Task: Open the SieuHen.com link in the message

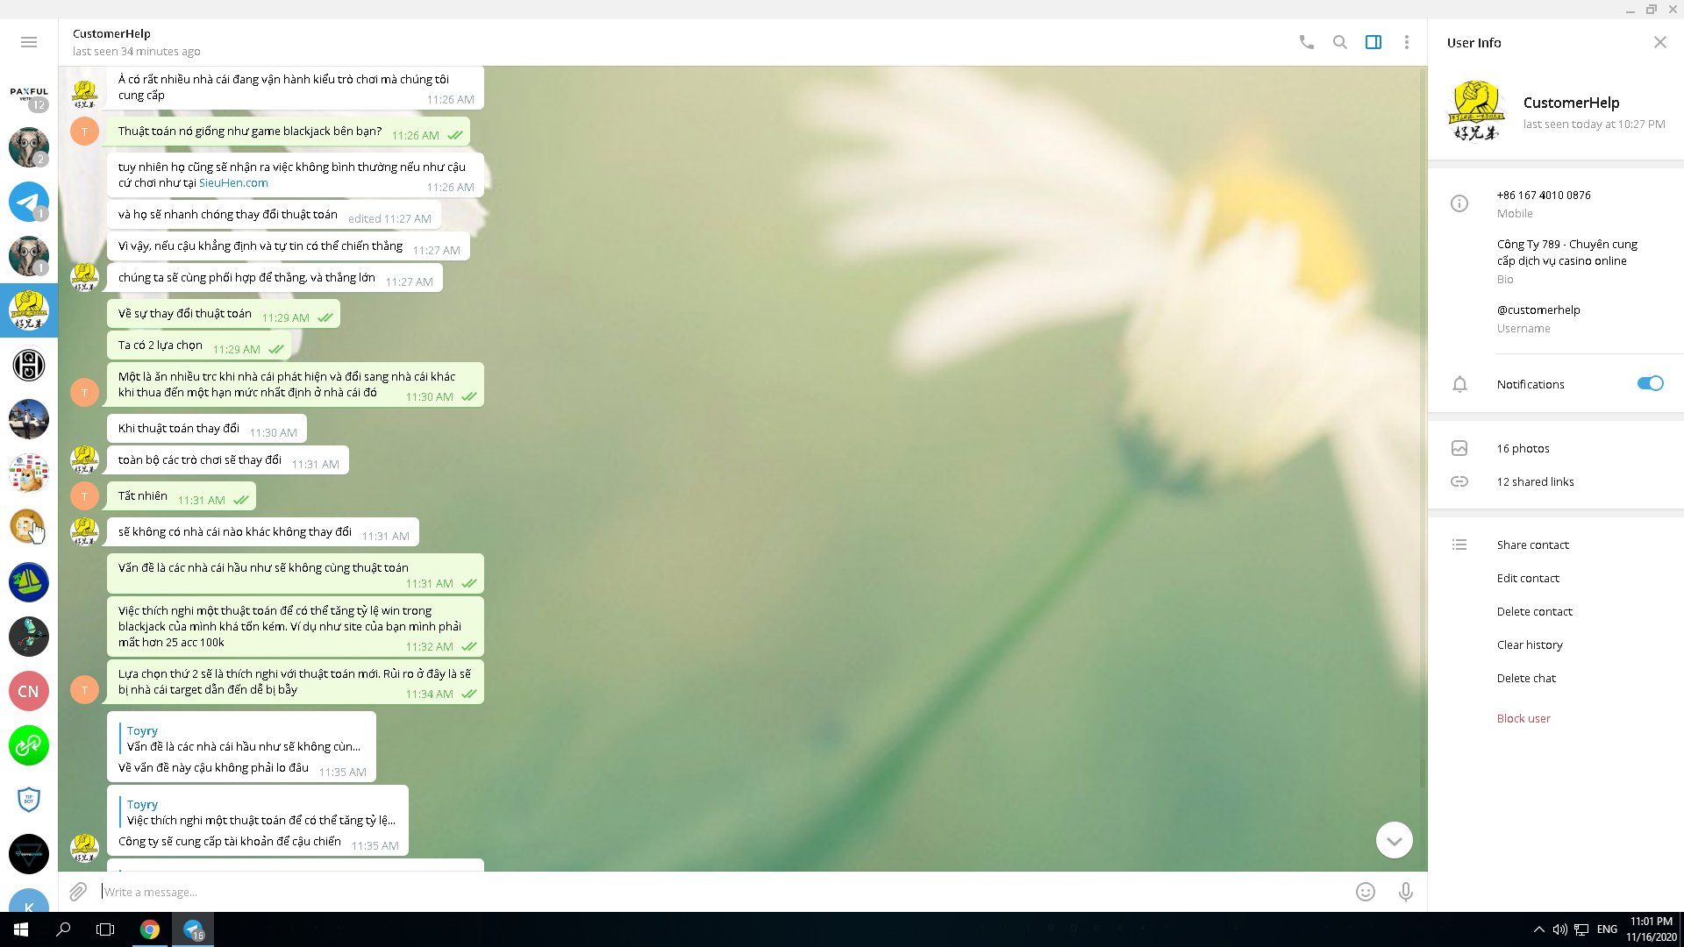Action: coord(233,182)
